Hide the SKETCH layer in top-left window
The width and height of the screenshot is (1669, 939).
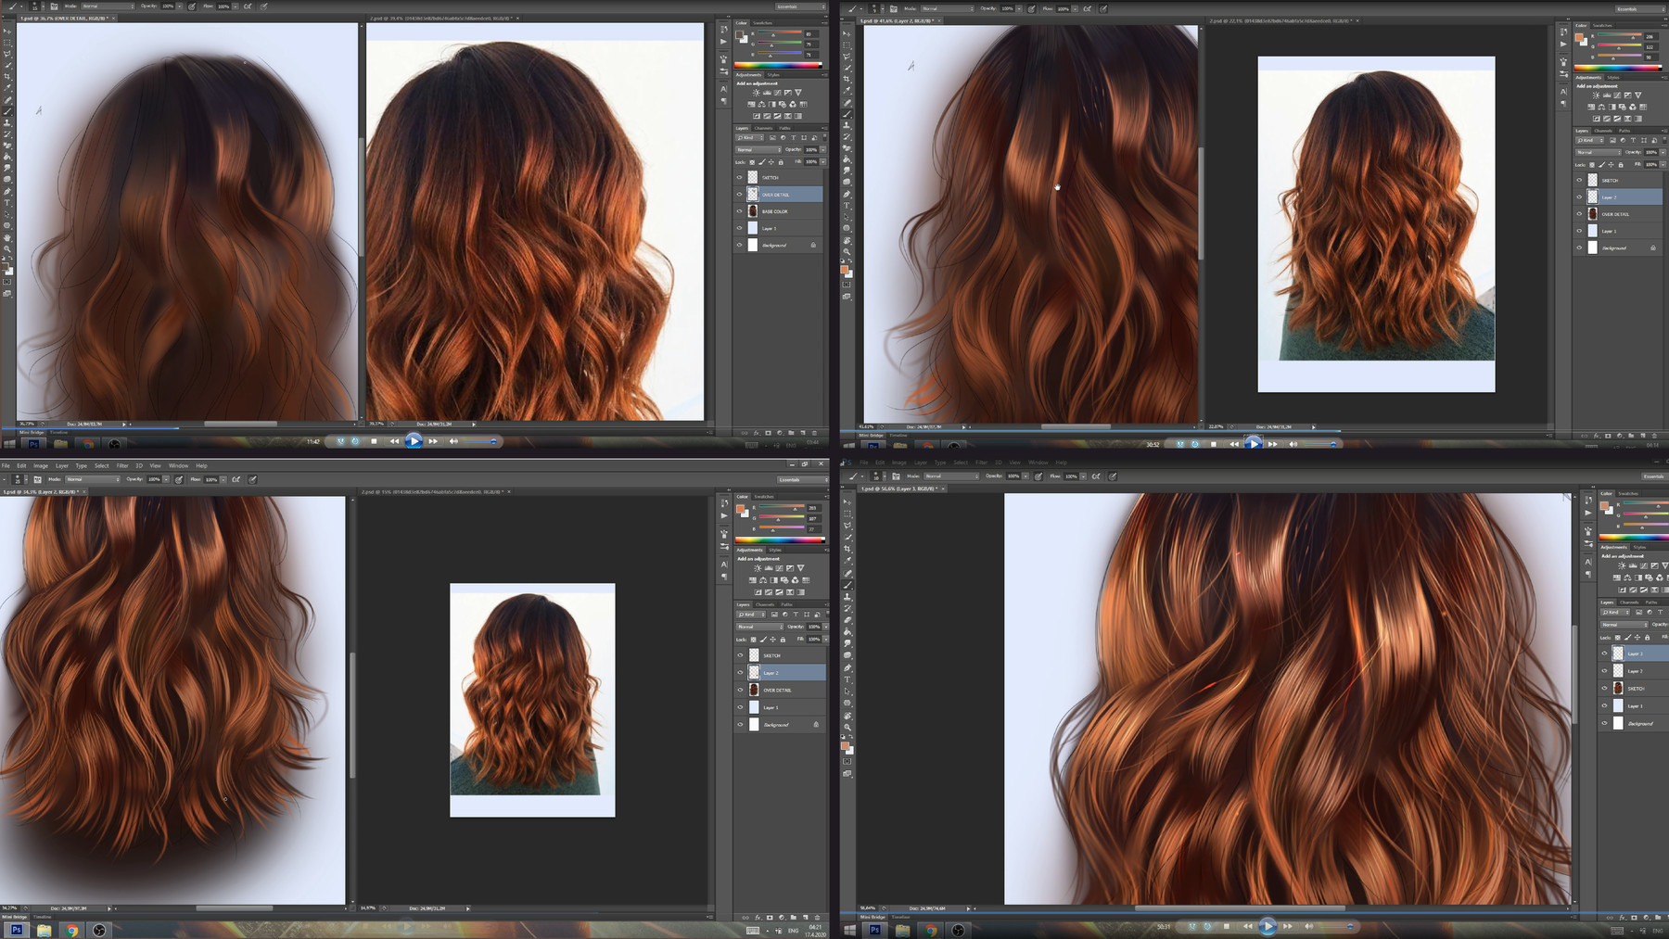pos(740,177)
